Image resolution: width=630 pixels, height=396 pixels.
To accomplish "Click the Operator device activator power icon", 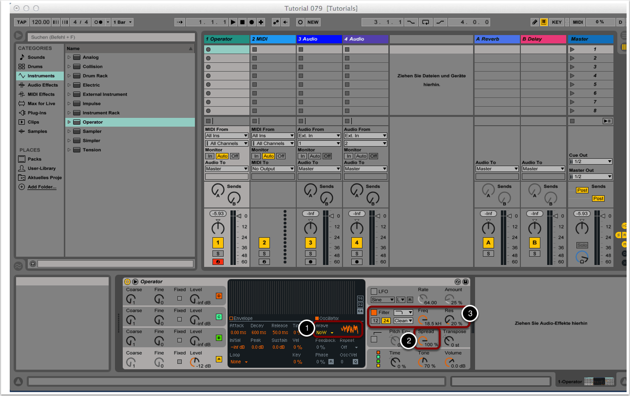I will pyautogui.click(x=128, y=282).
